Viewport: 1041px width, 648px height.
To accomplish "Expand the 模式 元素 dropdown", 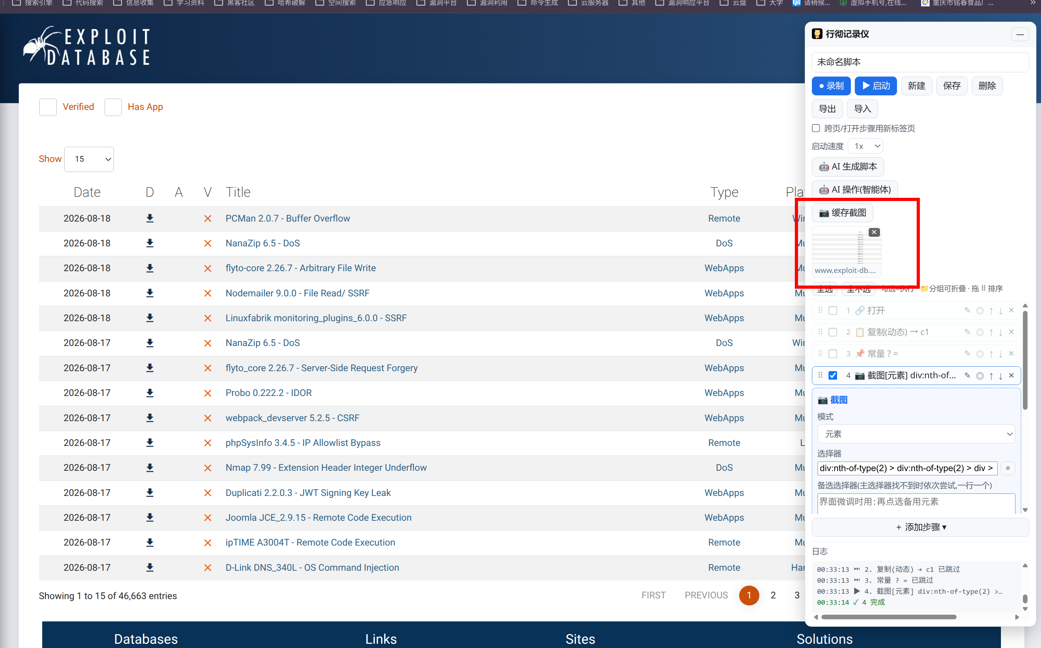I will coord(916,434).
